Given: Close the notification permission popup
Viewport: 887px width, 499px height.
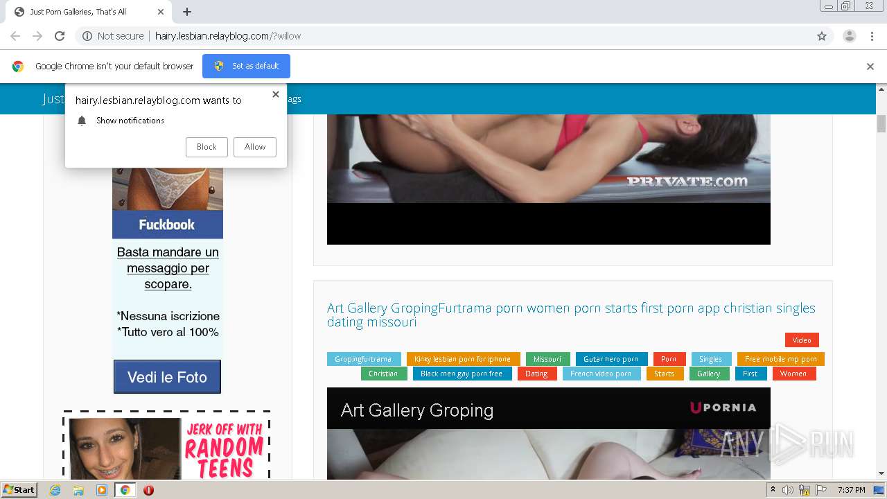Looking at the screenshot, I should (276, 94).
